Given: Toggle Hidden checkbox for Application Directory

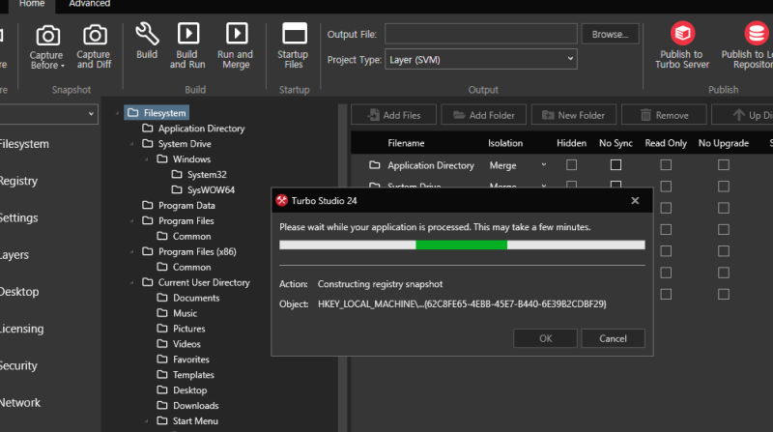Looking at the screenshot, I should click(571, 165).
